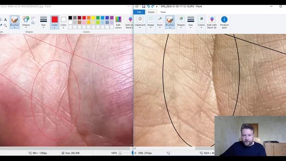This screenshot has height=161, width=286.
Task: Open Customize Quick Access Toolbar arrow in right window
Action: 157,7
